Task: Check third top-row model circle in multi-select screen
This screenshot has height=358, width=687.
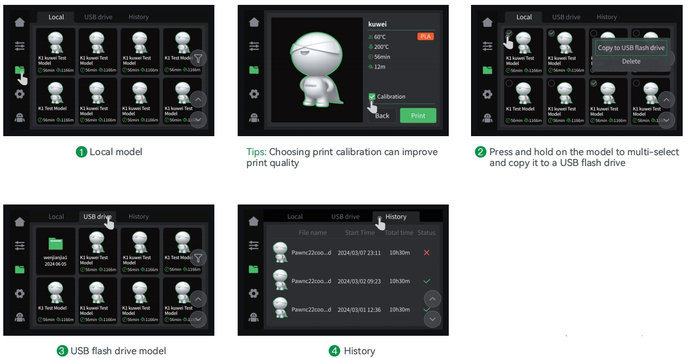Action: 594,34
